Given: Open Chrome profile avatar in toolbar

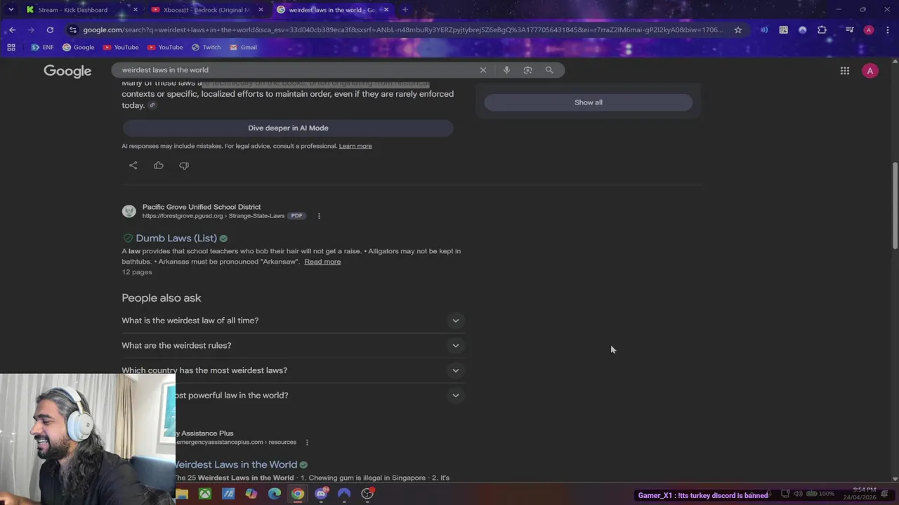Looking at the screenshot, I should [x=869, y=29].
